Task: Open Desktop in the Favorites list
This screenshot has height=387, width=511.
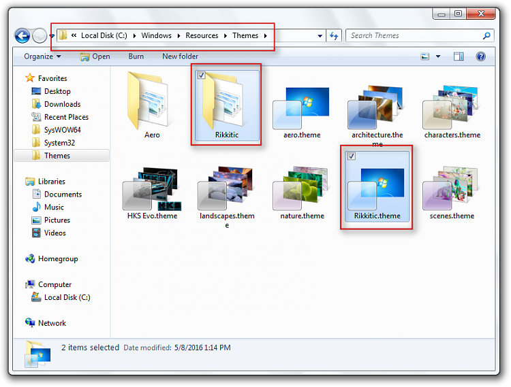Action: click(51, 91)
